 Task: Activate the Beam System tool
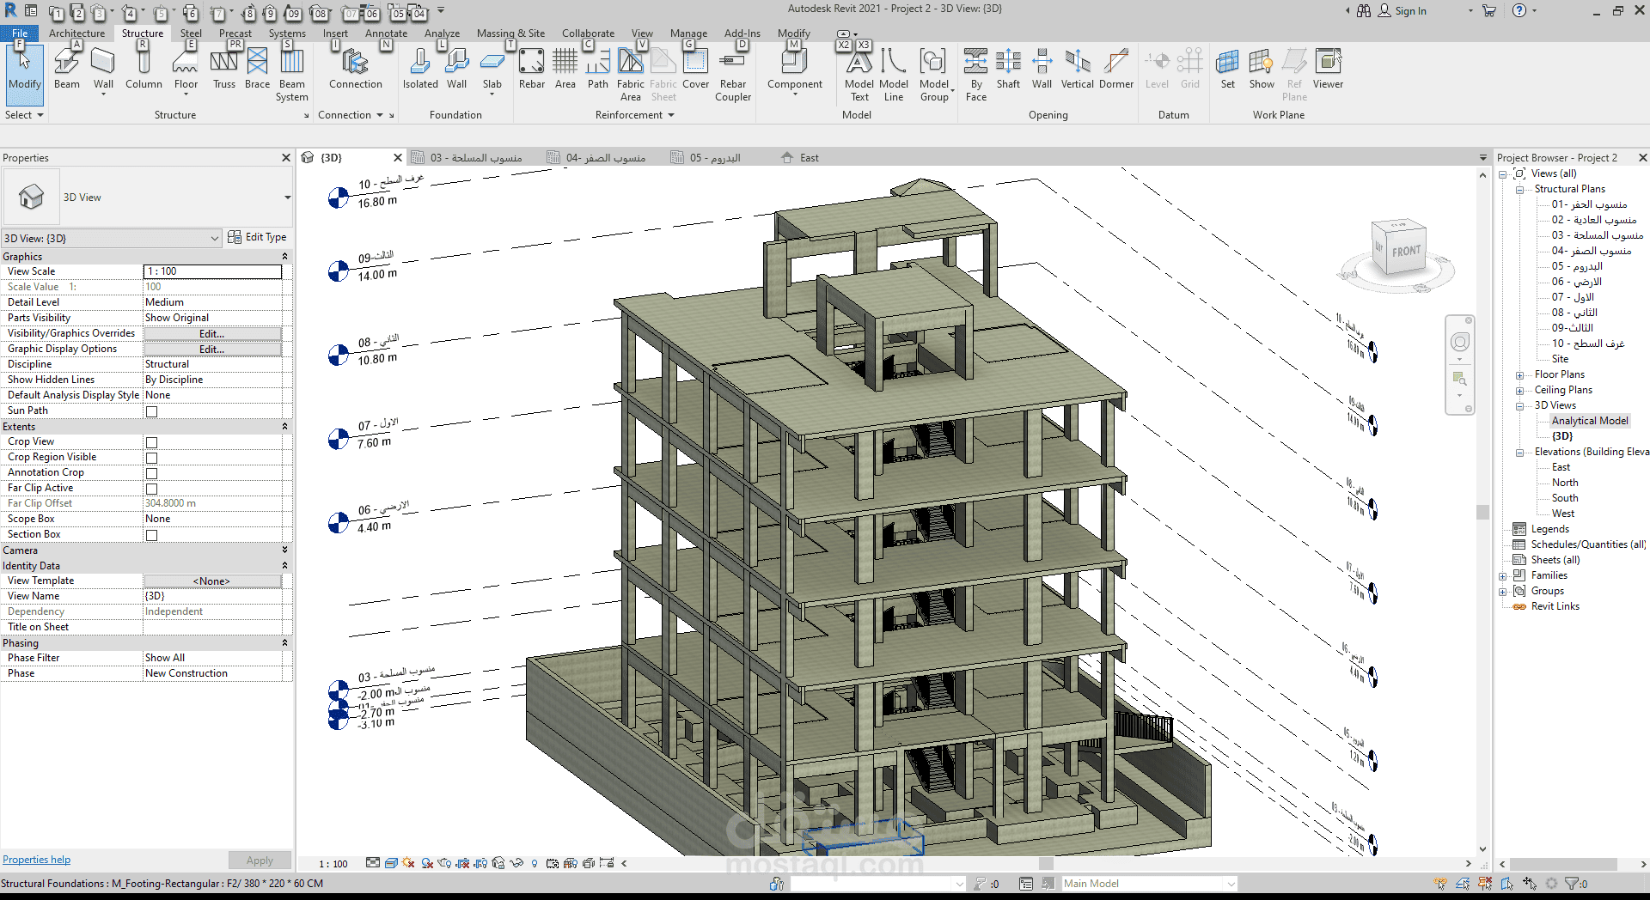[x=292, y=75]
